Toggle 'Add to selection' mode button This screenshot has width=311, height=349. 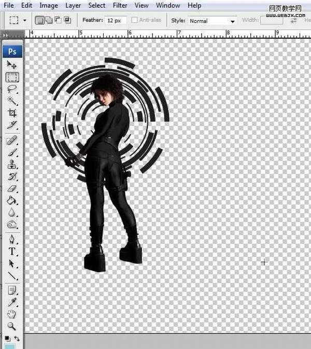pos(48,20)
